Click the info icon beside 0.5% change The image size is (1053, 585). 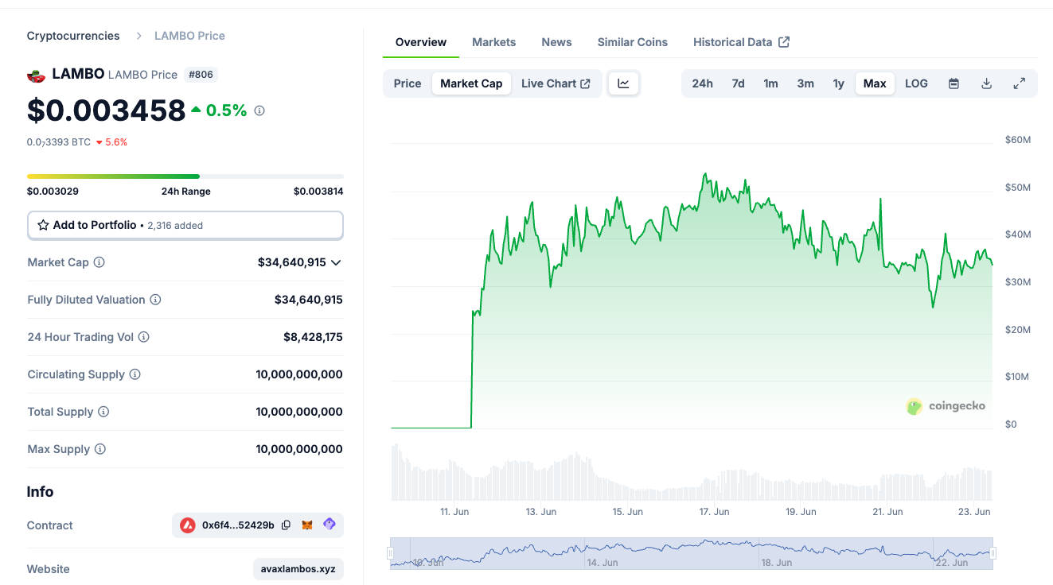(259, 110)
